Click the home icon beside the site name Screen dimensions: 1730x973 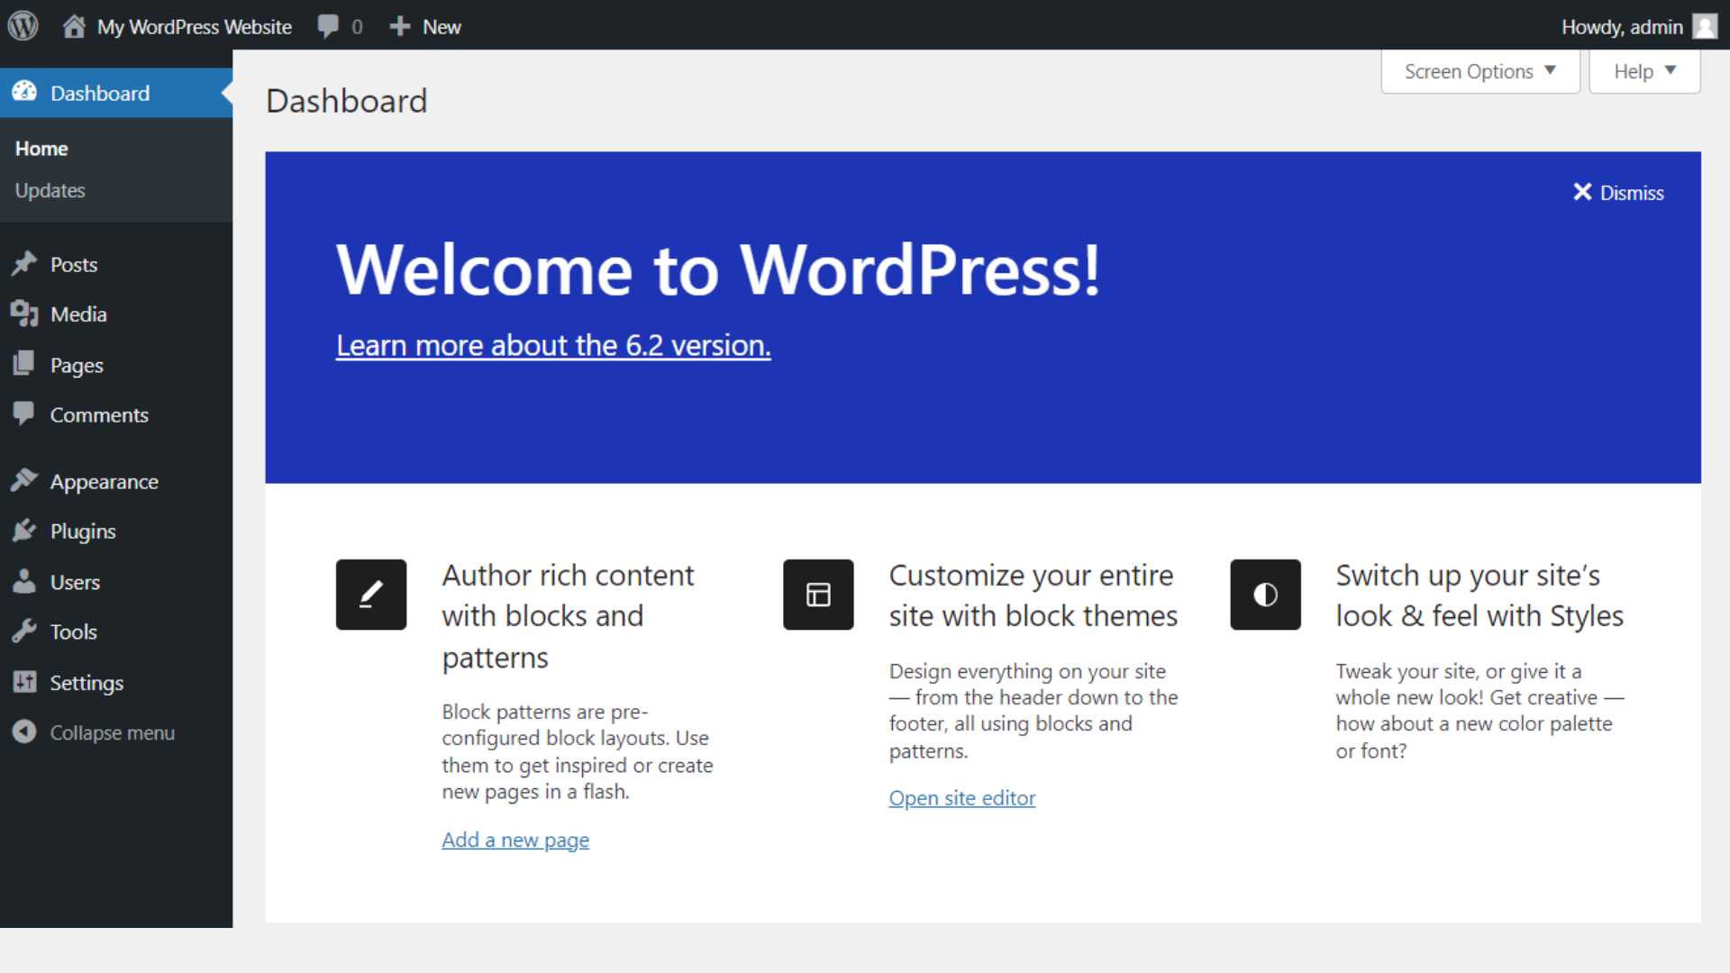74,26
